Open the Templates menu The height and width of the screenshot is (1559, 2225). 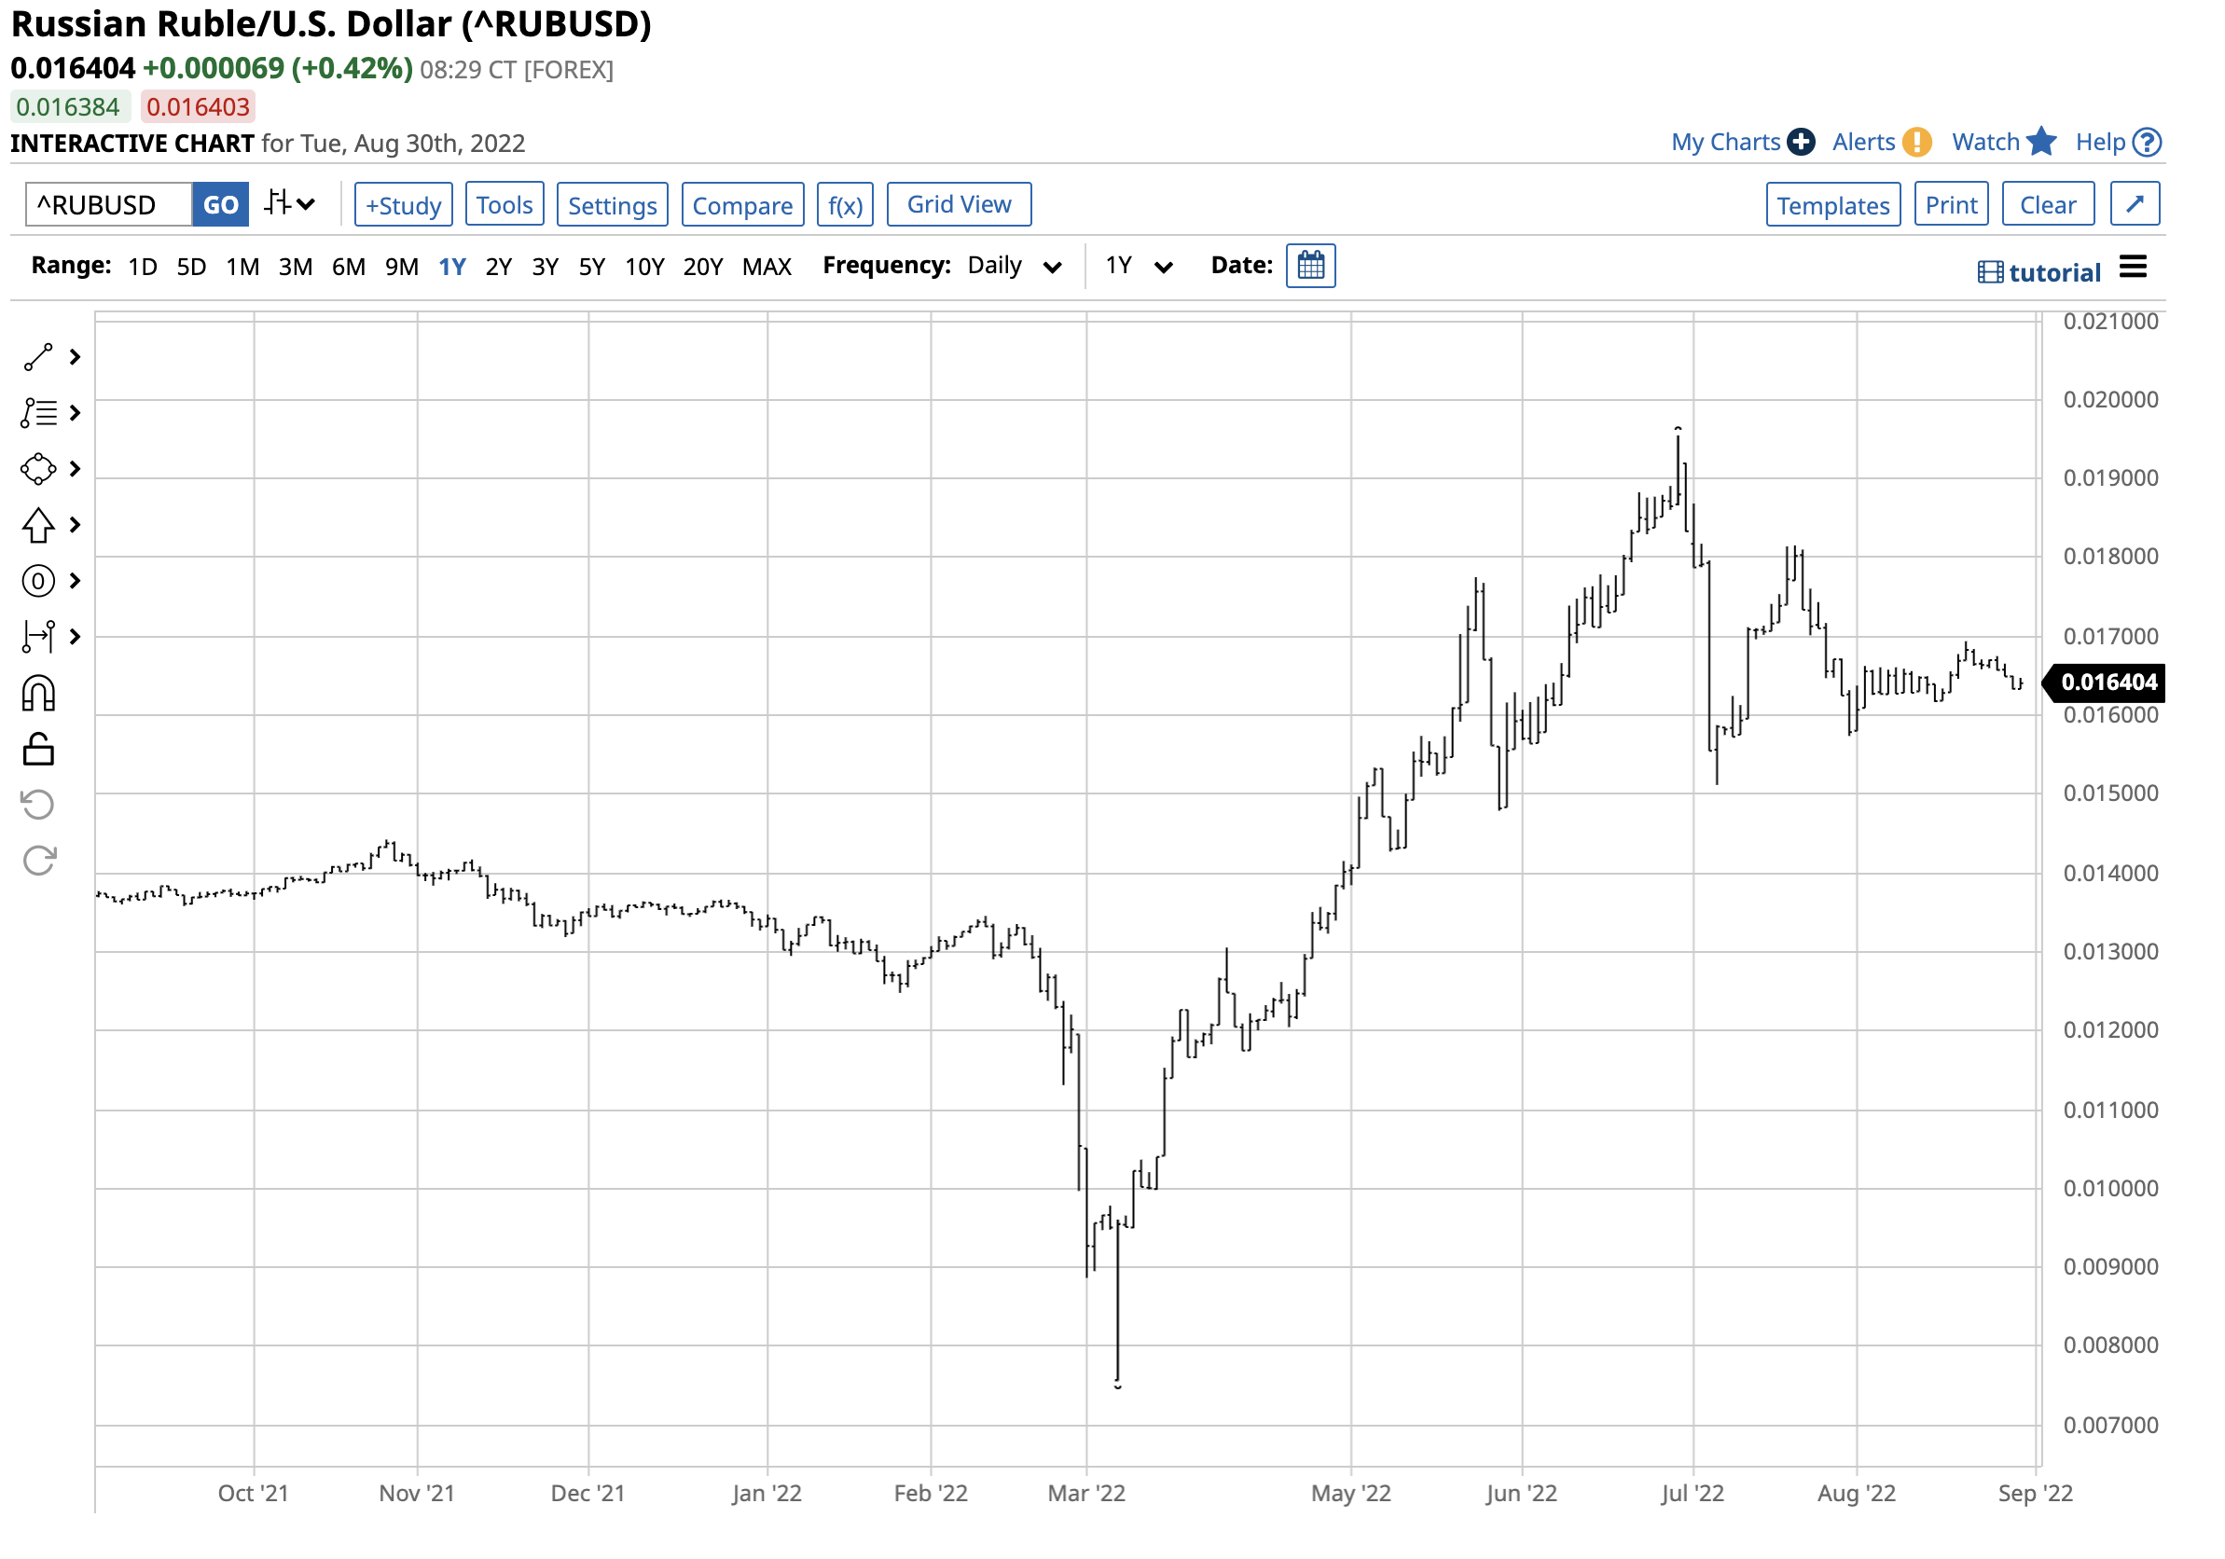pyautogui.click(x=1832, y=204)
